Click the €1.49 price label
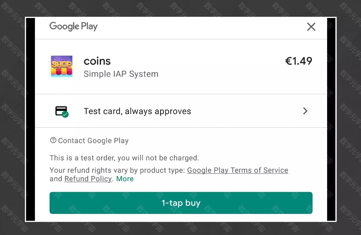 coord(298,61)
